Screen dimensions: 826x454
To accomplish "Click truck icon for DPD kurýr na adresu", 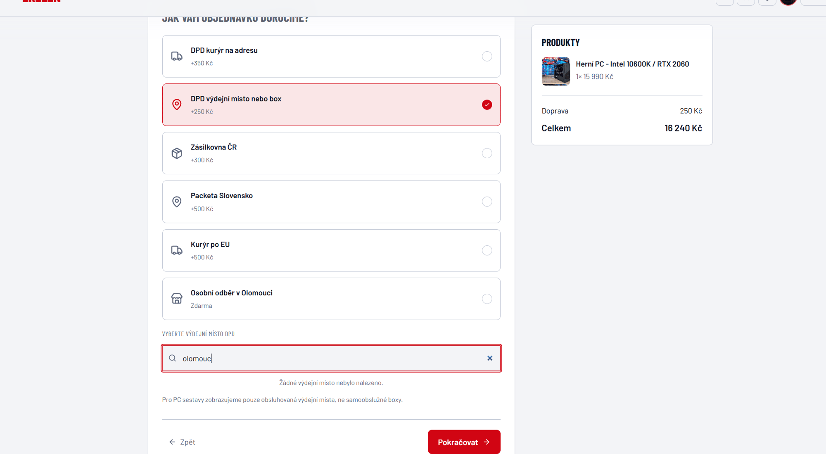I will click(177, 56).
